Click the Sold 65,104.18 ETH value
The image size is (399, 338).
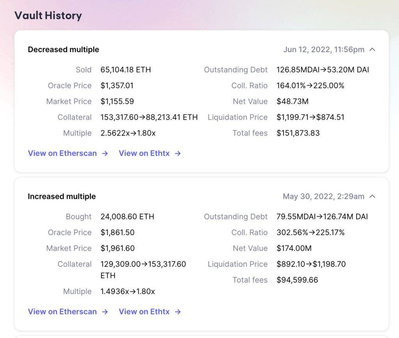pyautogui.click(x=126, y=70)
